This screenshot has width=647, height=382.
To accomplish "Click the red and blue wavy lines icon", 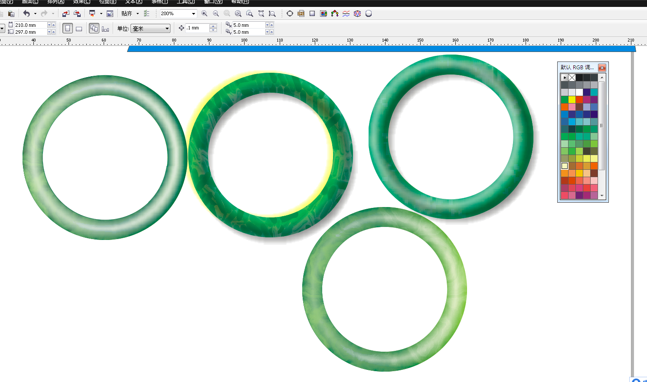I will coord(346,14).
